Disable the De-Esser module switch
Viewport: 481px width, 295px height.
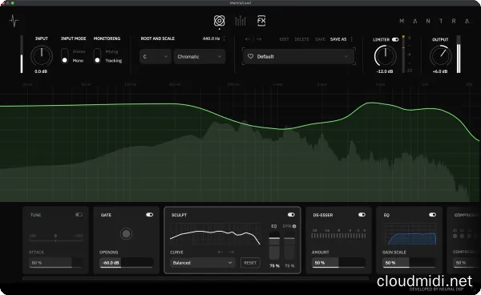click(362, 215)
